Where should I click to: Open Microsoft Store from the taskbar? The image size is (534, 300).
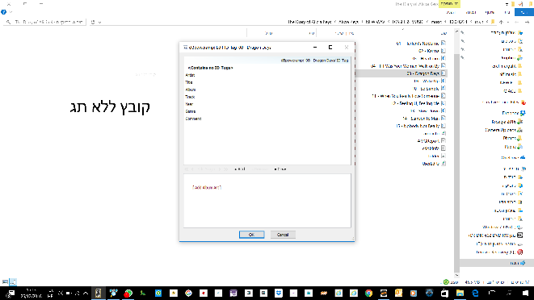pos(444,294)
